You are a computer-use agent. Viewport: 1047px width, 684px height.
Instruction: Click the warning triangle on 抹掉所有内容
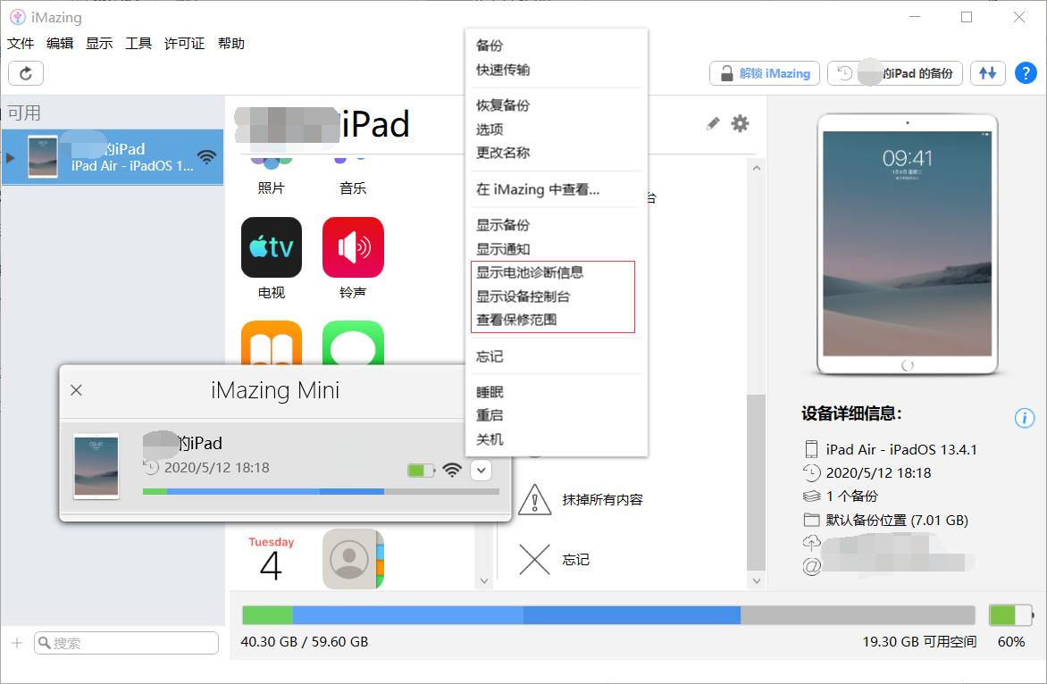533,500
